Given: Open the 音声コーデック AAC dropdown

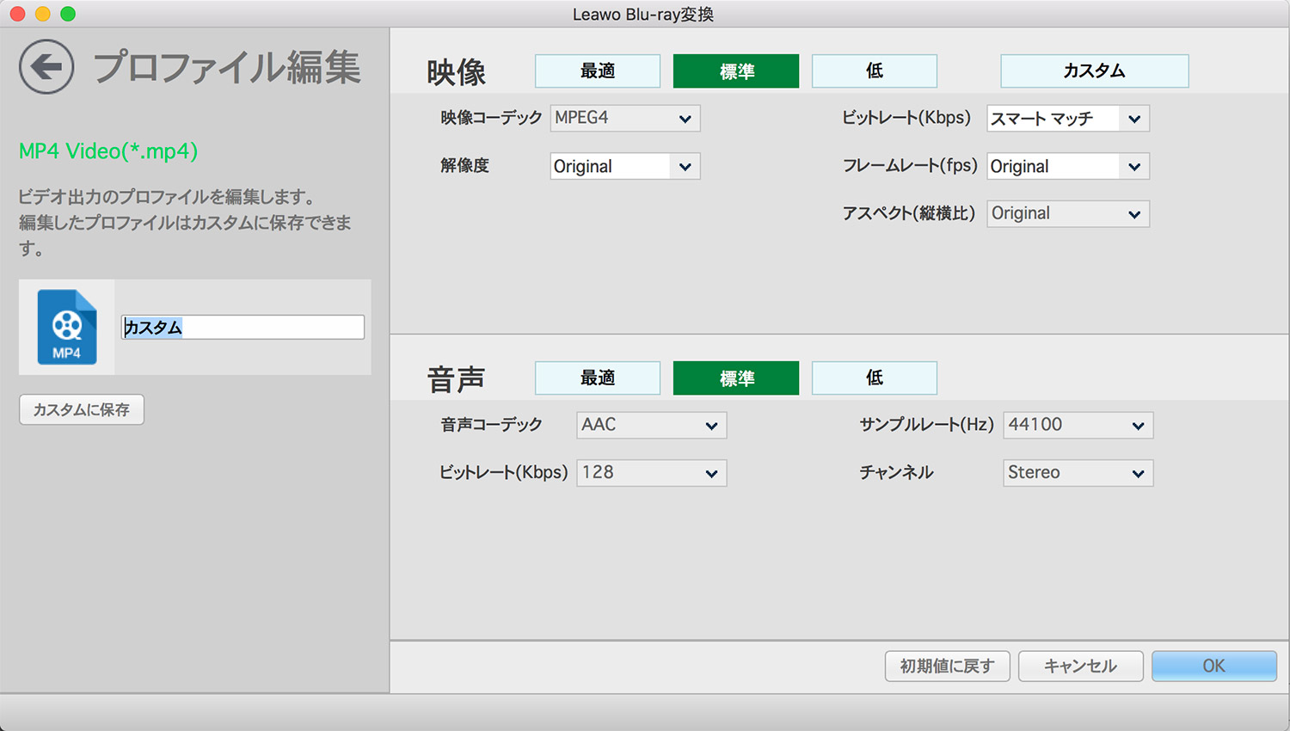Looking at the screenshot, I should coord(651,425).
